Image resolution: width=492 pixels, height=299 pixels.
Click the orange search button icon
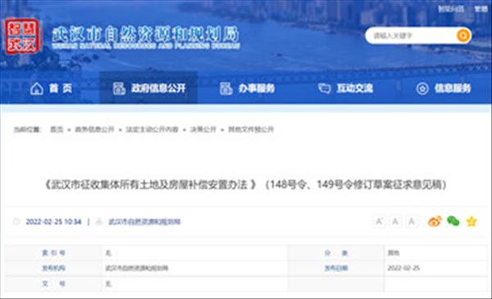463,36
